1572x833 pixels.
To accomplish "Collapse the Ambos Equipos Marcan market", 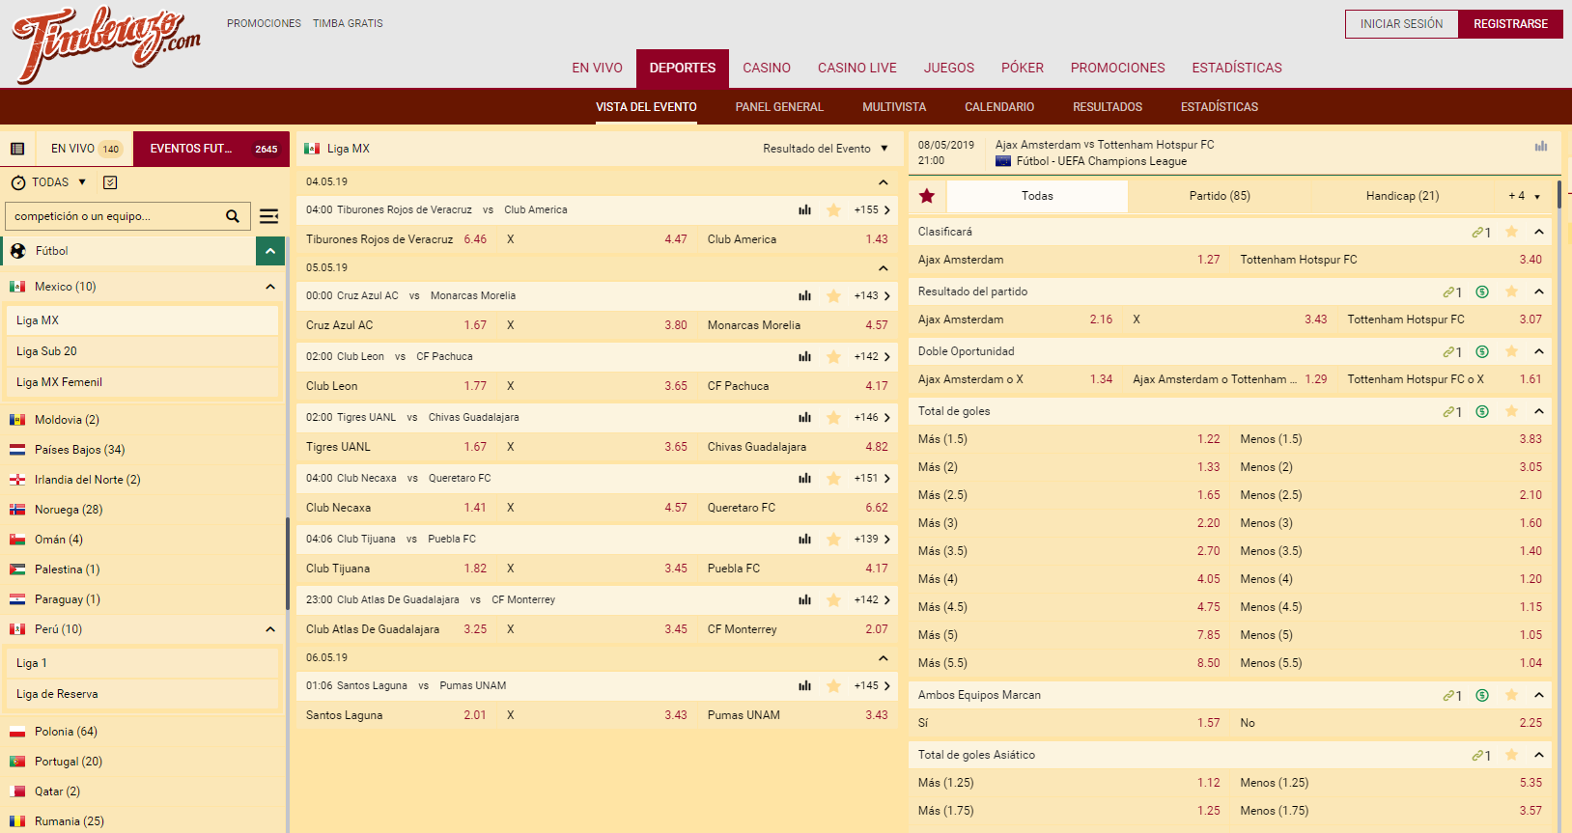I will (x=1539, y=695).
